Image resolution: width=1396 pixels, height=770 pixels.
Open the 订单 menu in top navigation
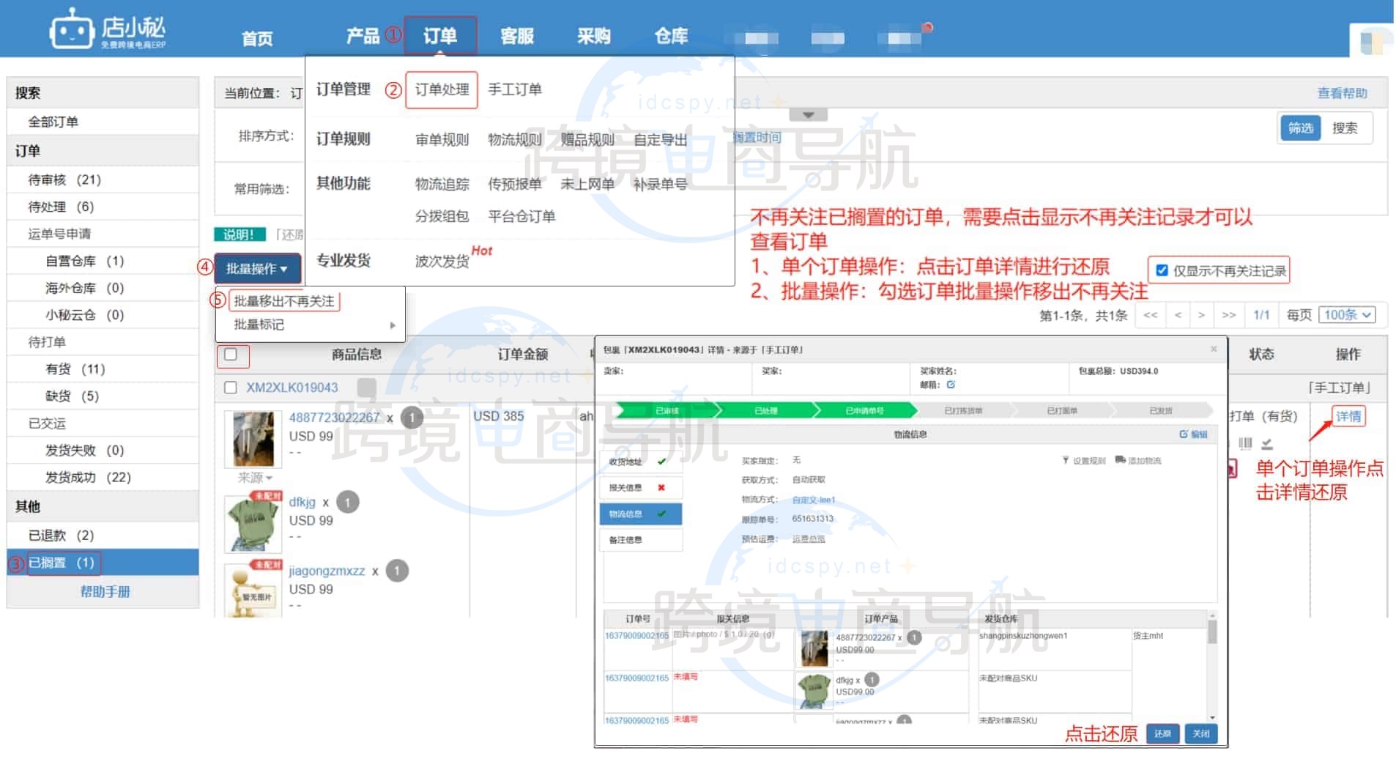click(441, 36)
